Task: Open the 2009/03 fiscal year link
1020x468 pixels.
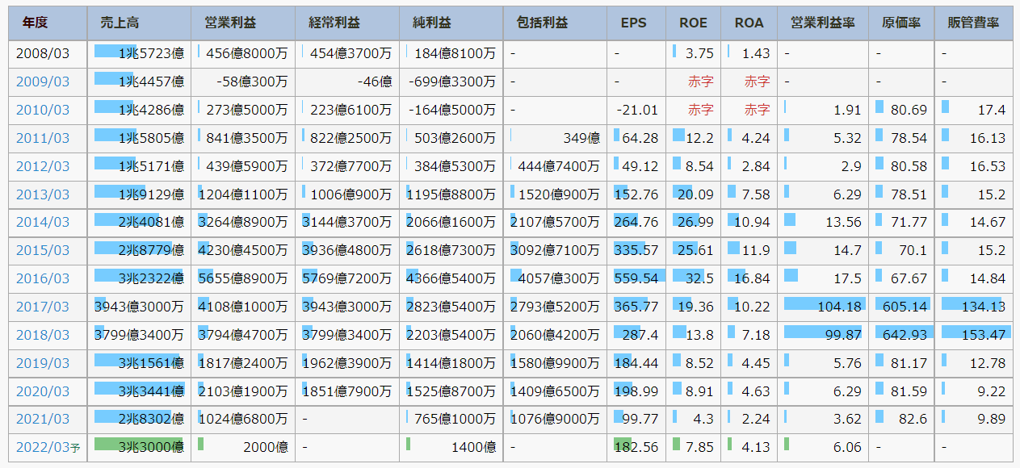Action: pos(43,81)
